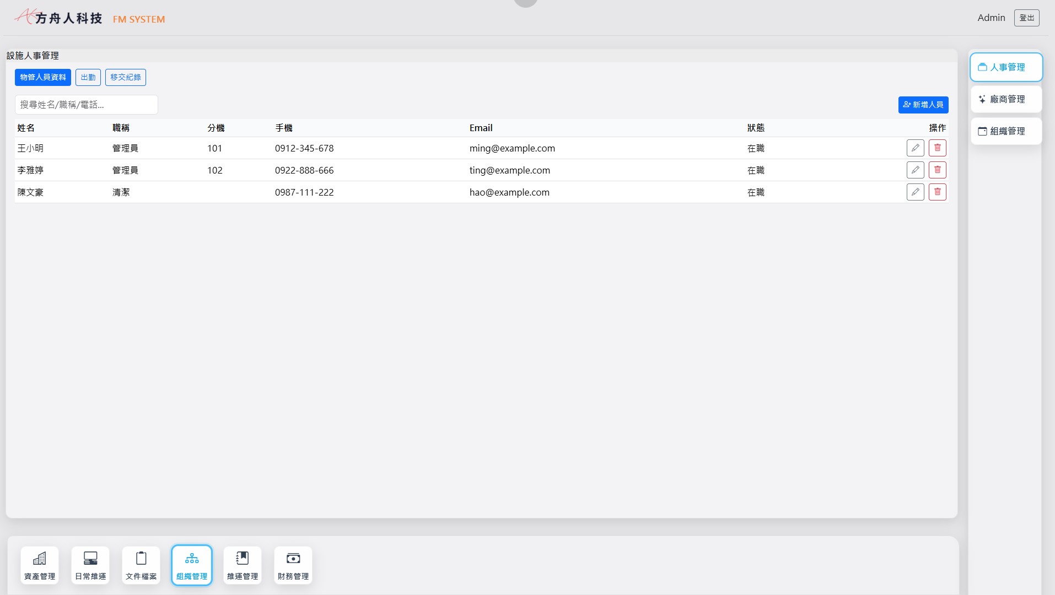Remove 陳文豪 with trash icon
This screenshot has width=1055, height=595.
coord(937,192)
